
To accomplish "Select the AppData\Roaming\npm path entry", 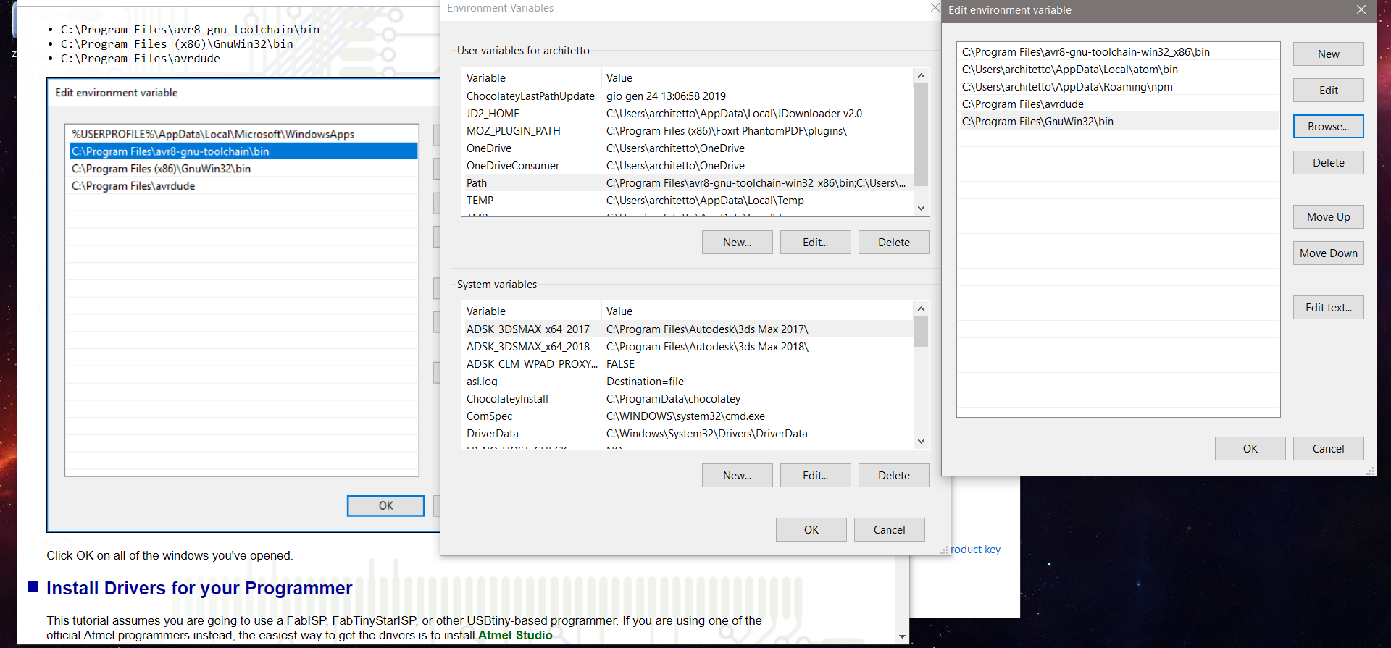I will click(1118, 87).
